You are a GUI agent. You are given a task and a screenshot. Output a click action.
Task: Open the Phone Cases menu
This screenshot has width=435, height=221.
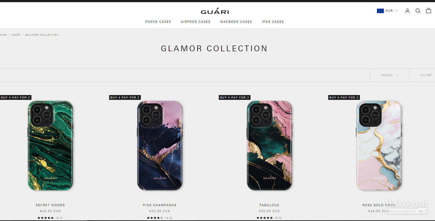point(158,22)
